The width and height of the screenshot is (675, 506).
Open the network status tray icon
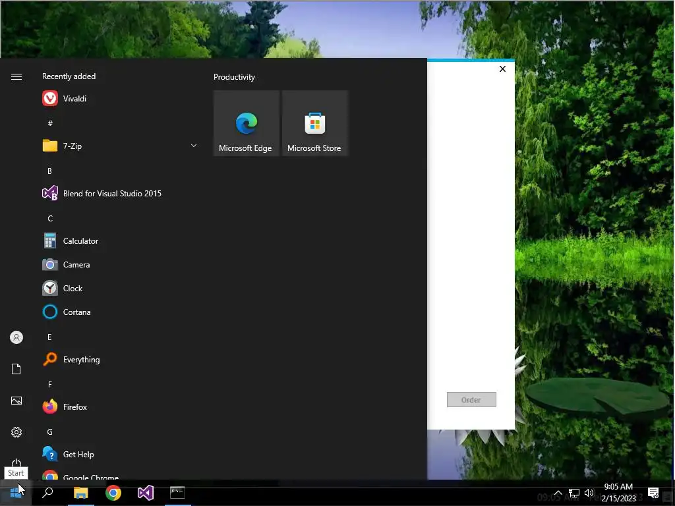(x=574, y=493)
